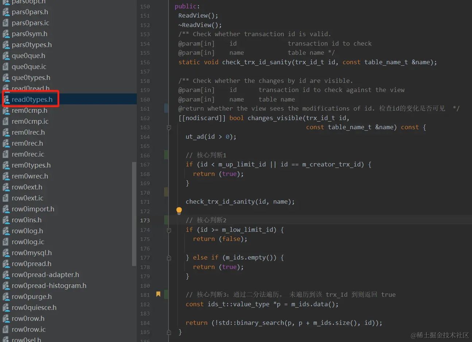472x342 pixels.
Task: Open row0row.ic file
Action: 28,330
